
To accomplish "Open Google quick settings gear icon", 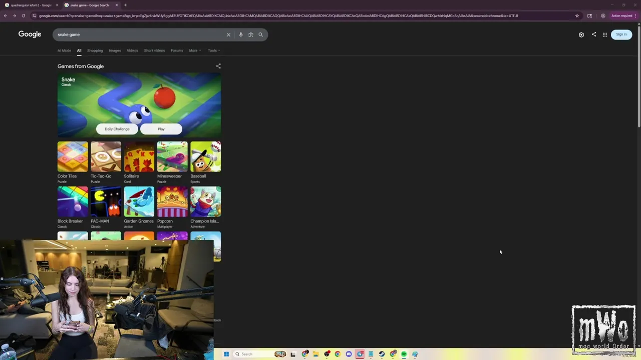I will [581, 34].
